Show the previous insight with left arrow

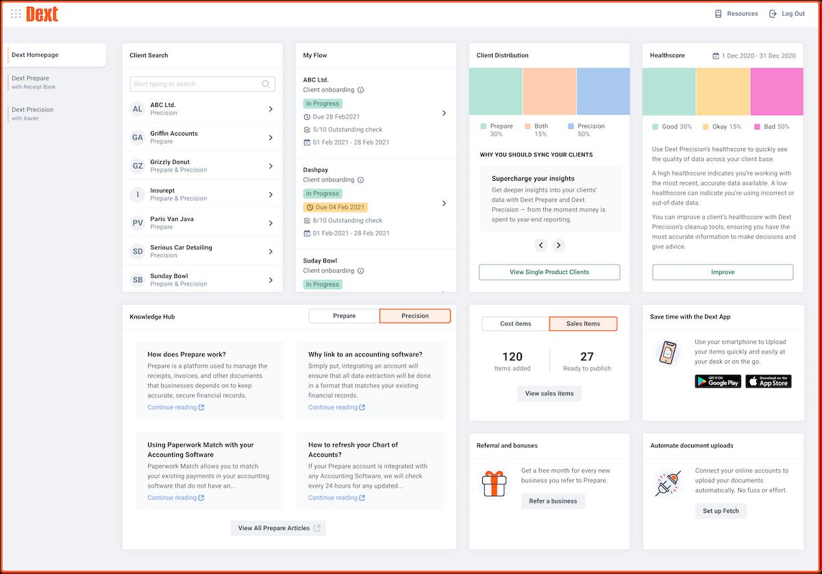pos(540,245)
